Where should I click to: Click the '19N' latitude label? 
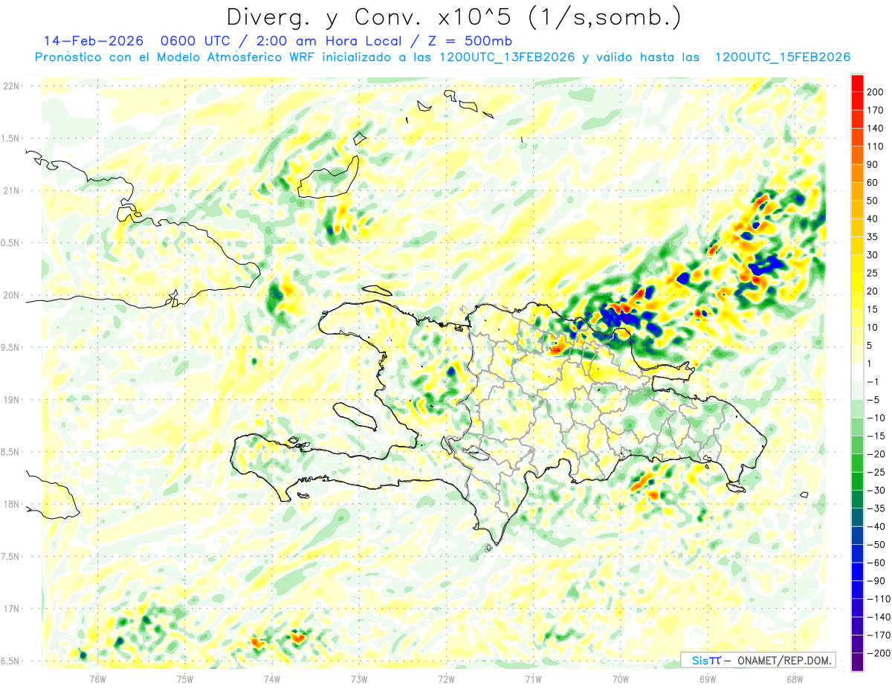click(11, 400)
